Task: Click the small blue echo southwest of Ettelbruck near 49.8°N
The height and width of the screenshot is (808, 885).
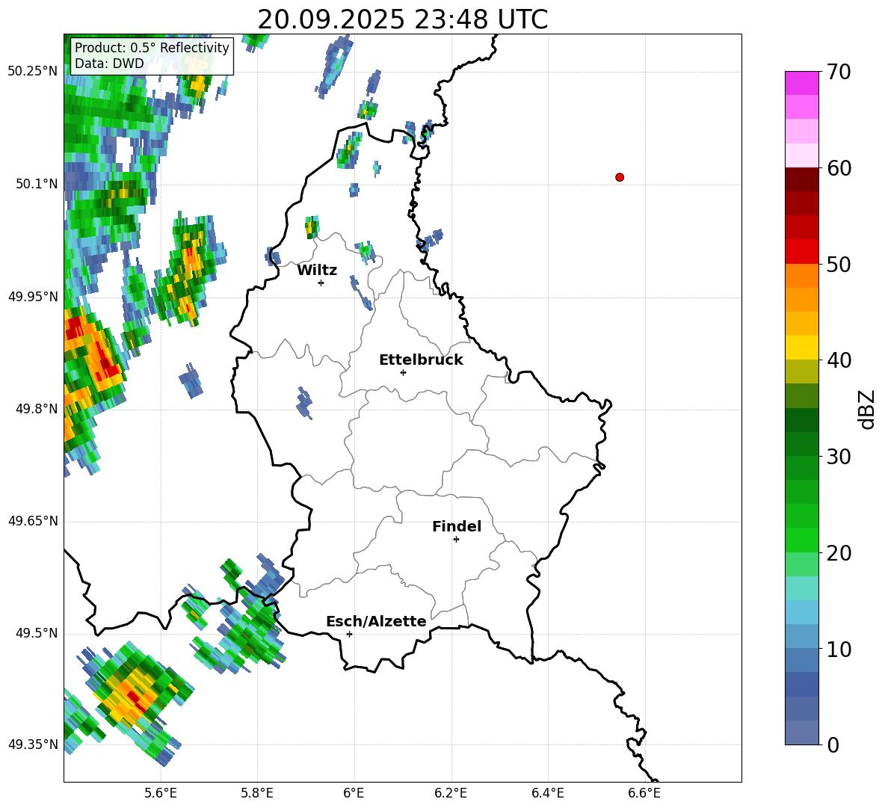Action: pos(304,402)
